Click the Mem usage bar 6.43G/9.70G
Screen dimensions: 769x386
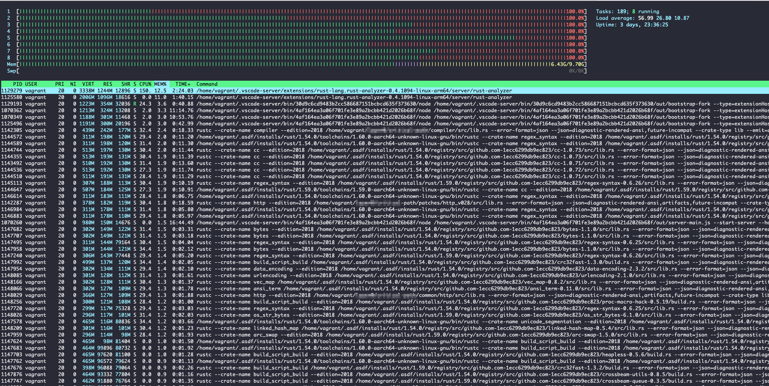click(297, 64)
